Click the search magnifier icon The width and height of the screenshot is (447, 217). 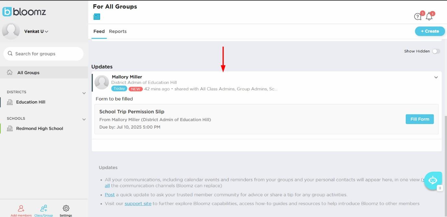tap(10, 53)
